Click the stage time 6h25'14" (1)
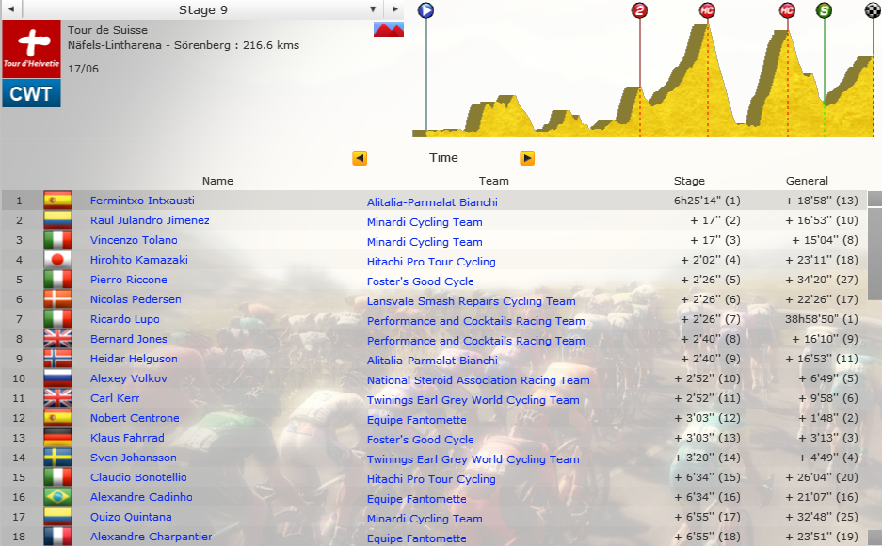Screen dimensions: 882x546 pos(707,201)
